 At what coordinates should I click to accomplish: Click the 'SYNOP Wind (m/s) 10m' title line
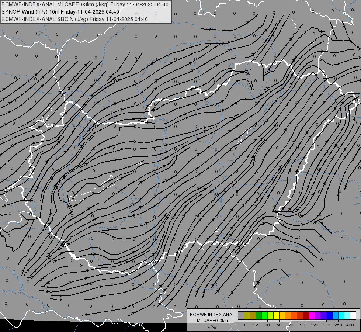(x=60, y=12)
